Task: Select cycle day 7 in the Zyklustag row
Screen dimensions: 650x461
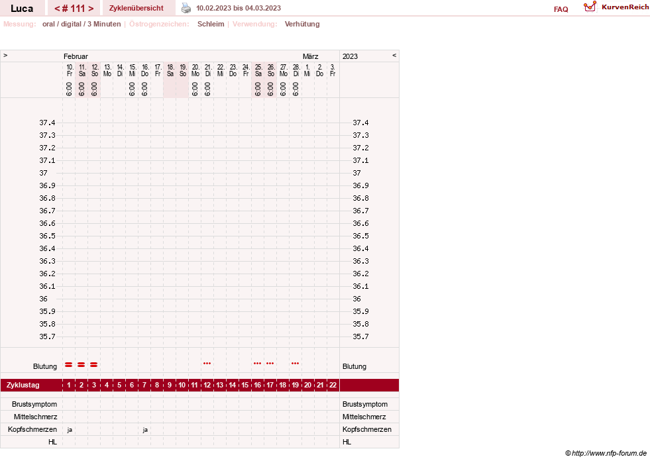Action: pyautogui.click(x=144, y=385)
